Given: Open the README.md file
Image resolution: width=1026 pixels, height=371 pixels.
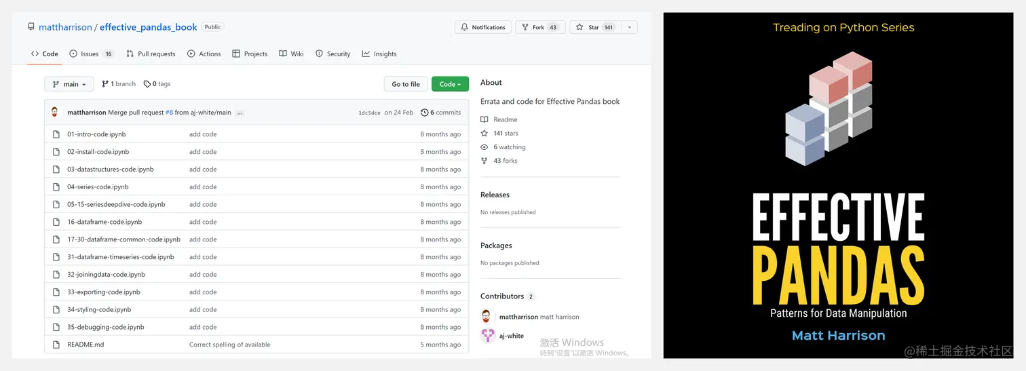Looking at the screenshot, I should 85,345.
